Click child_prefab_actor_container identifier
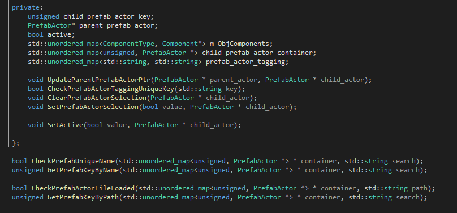The height and width of the screenshot is (213, 457). pyautogui.click(x=257, y=53)
